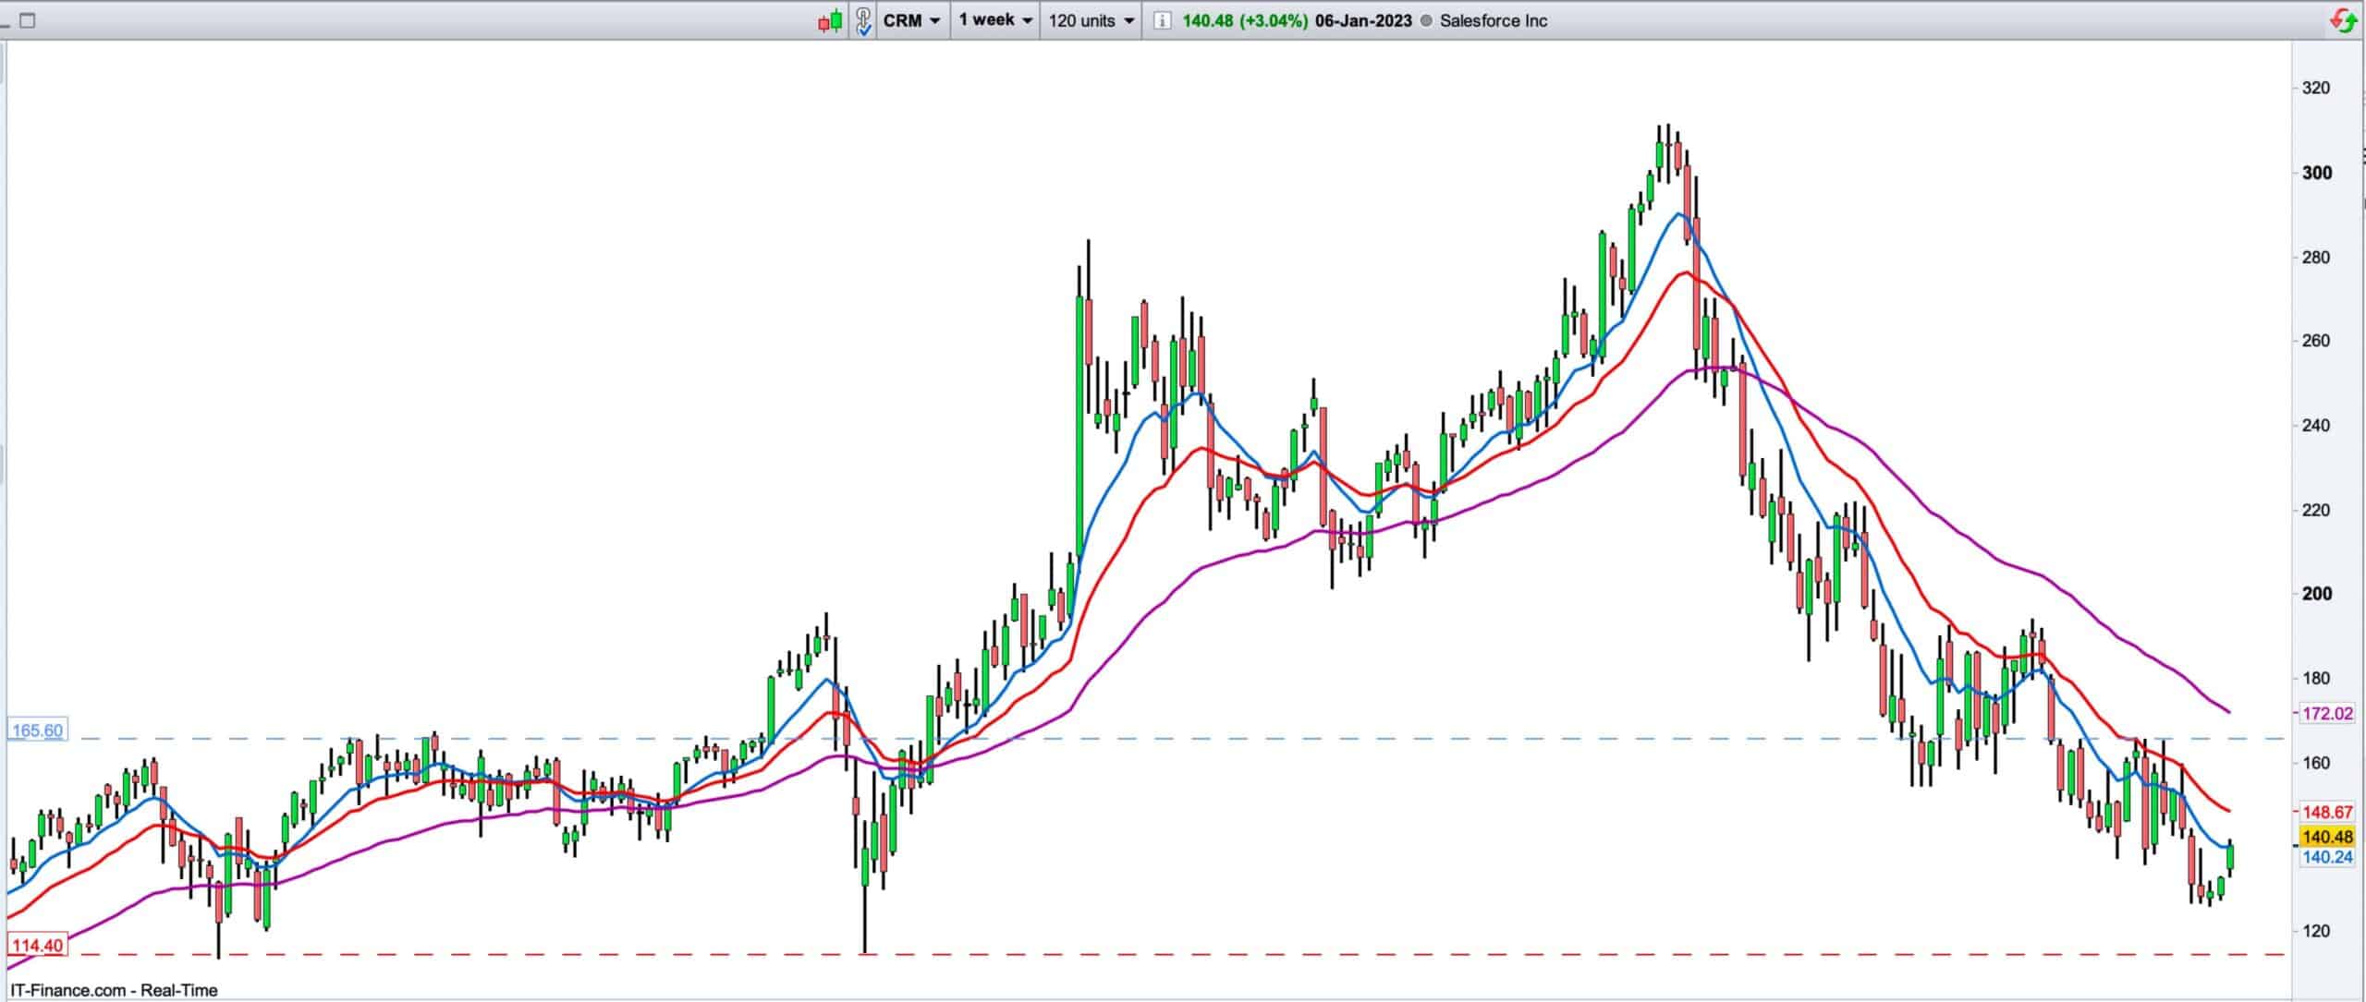
Task: Click the IT-Finance.com Real-Time link
Action: tap(115, 990)
